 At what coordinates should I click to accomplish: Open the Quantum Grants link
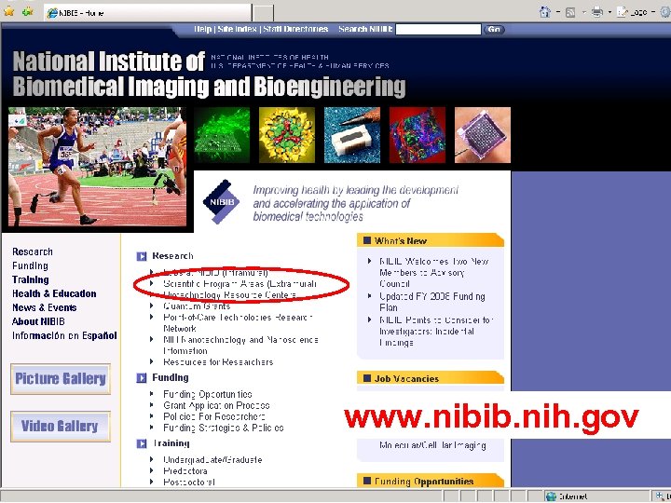pyautogui.click(x=197, y=306)
